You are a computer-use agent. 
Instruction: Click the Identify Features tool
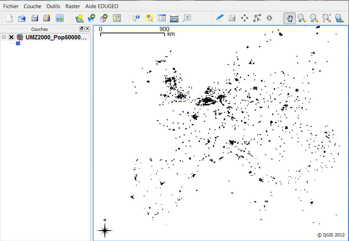pos(136,18)
